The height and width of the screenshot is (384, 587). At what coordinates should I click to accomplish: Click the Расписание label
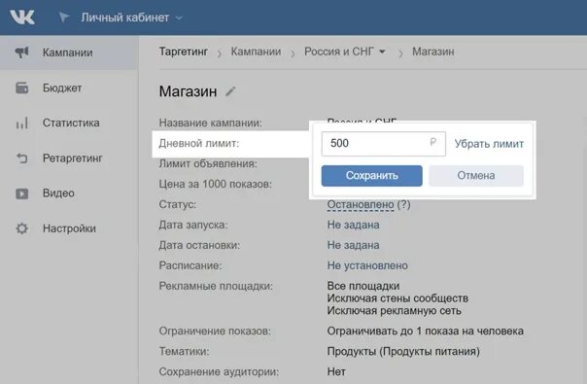coord(190,265)
